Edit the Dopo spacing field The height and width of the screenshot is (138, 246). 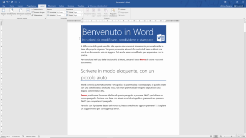pyautogui.click(x=77, y=15)
